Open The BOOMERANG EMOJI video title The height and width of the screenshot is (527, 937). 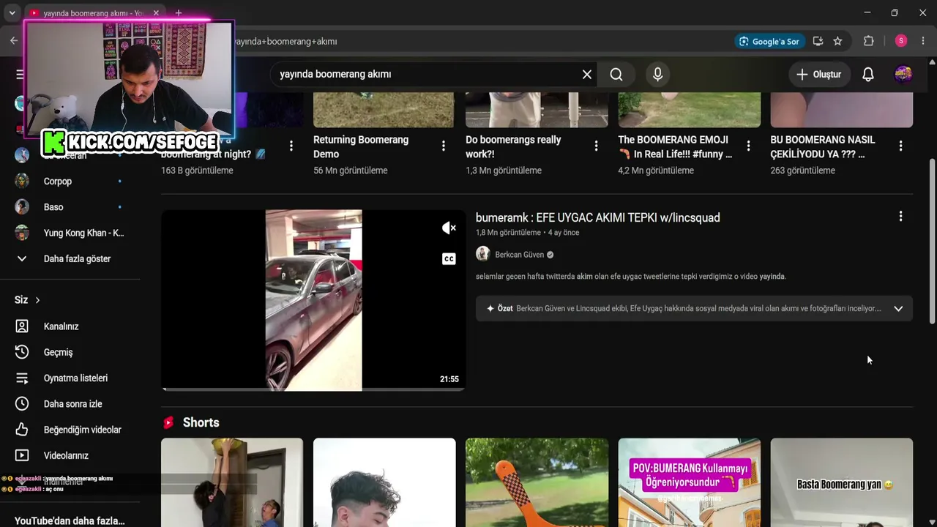[x=675, y=146]
